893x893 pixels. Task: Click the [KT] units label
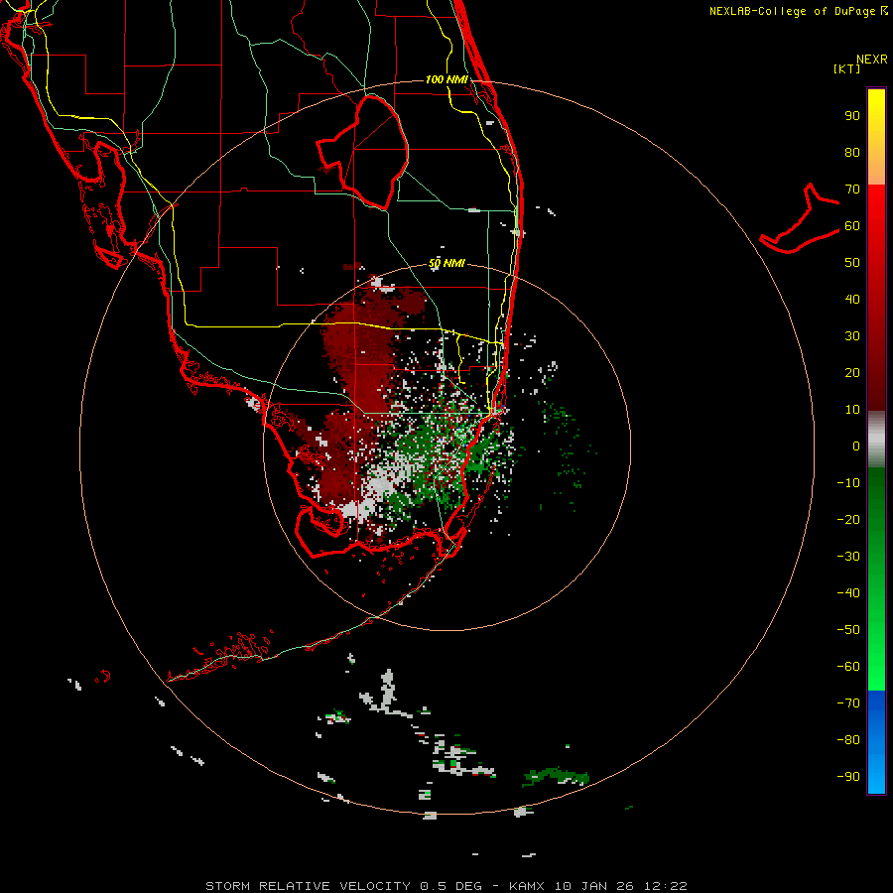point(846,68)
